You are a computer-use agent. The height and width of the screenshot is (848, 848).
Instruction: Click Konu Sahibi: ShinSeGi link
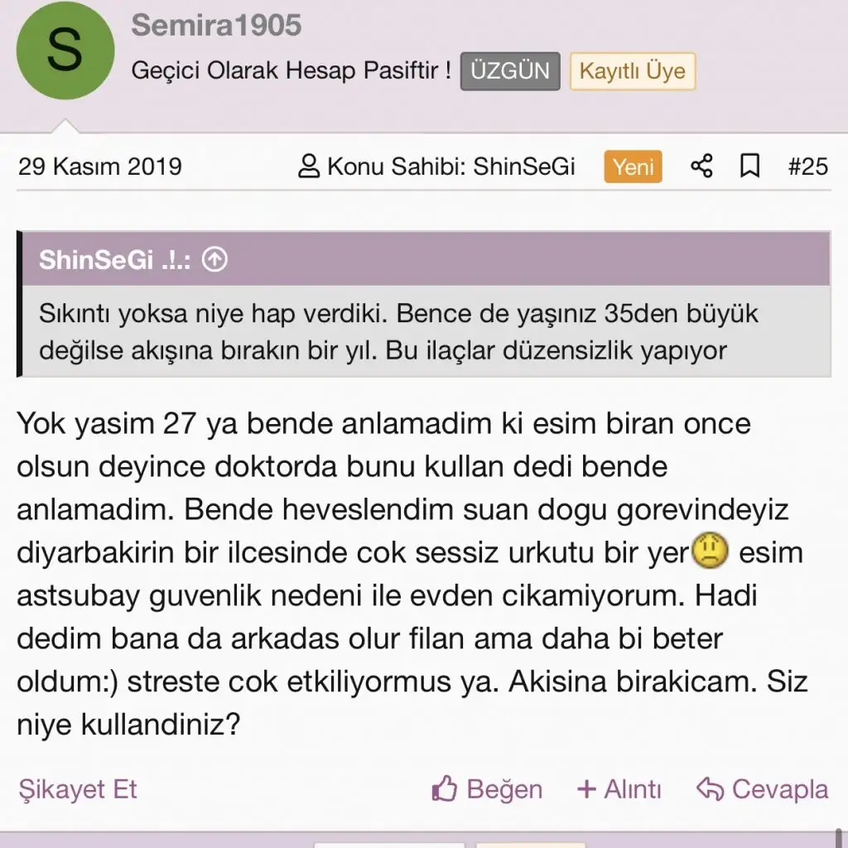[x=436, y=166]
